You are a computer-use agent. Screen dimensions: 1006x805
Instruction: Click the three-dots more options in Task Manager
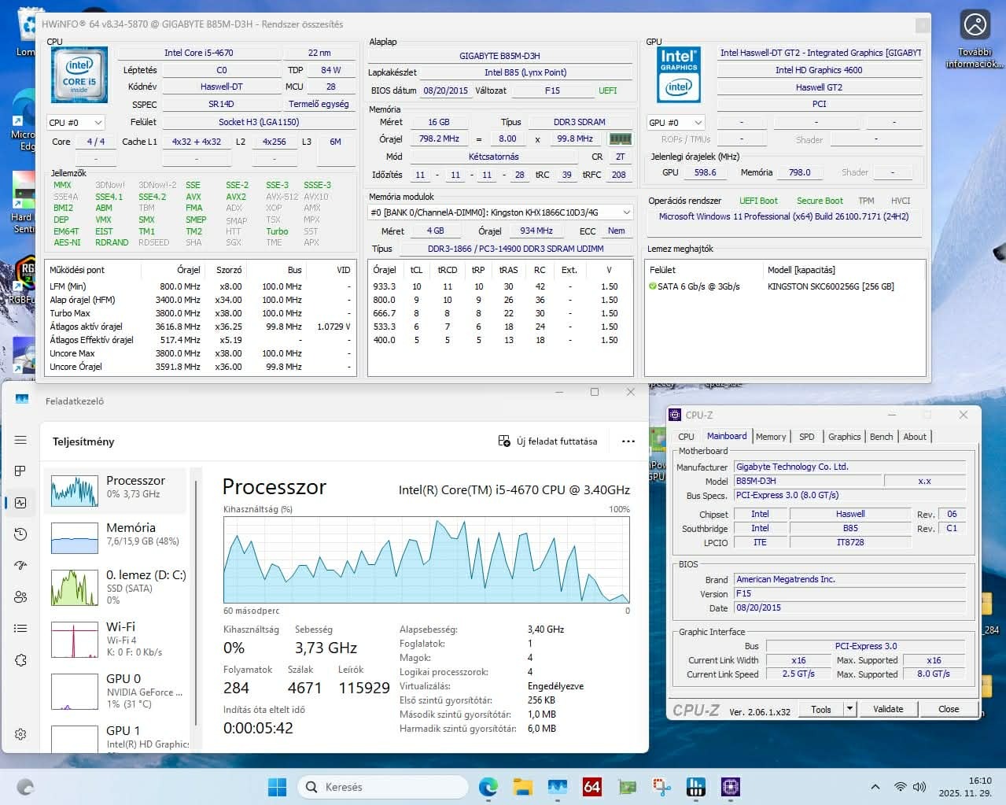point(628,441)
